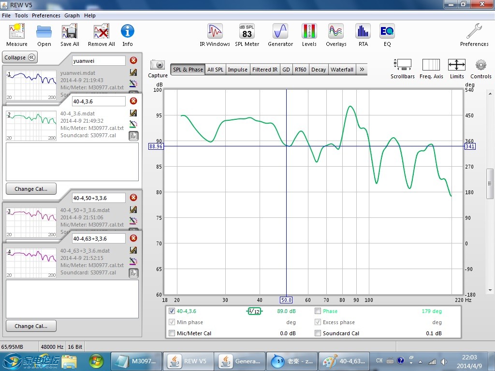Viewport: 495px width, 371px height.
Task: Open the Overlays window
Action: (336, 35)
